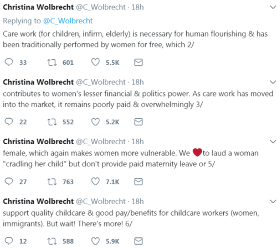The width and height of the screenshot is (277, 249).
Task: Expand chevron menu on 'contributes to women's' tweet
Action: 273,82
